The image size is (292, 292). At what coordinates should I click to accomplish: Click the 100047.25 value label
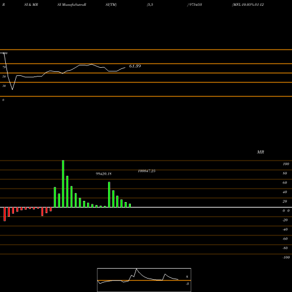pyautogui.click(x=147, y=171)
